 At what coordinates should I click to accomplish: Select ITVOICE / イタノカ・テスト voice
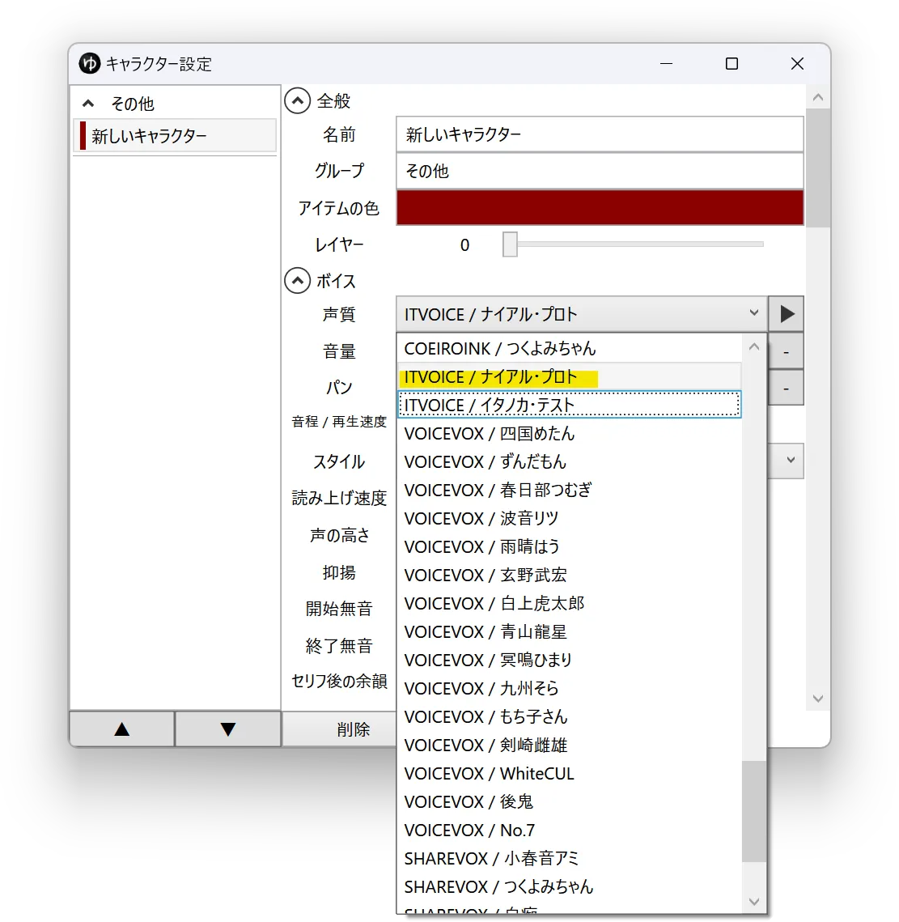tap(569, 405)
